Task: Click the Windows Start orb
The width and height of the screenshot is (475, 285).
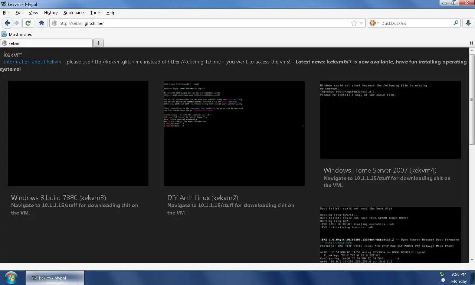Action: click(10, 278)
